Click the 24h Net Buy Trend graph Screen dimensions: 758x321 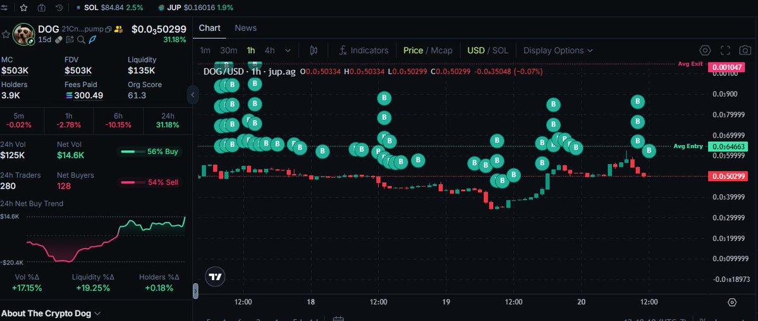[106, 240]
